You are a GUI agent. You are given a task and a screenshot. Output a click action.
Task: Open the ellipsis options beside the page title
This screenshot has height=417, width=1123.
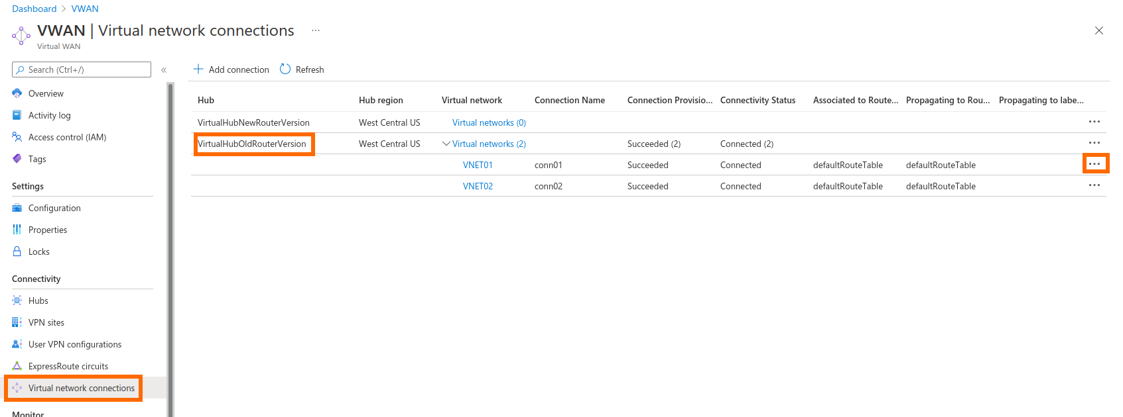(x=315, y=30)
